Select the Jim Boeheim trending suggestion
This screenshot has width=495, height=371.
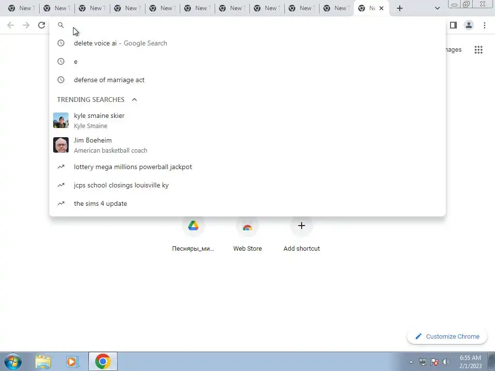(x=248, y=145)
